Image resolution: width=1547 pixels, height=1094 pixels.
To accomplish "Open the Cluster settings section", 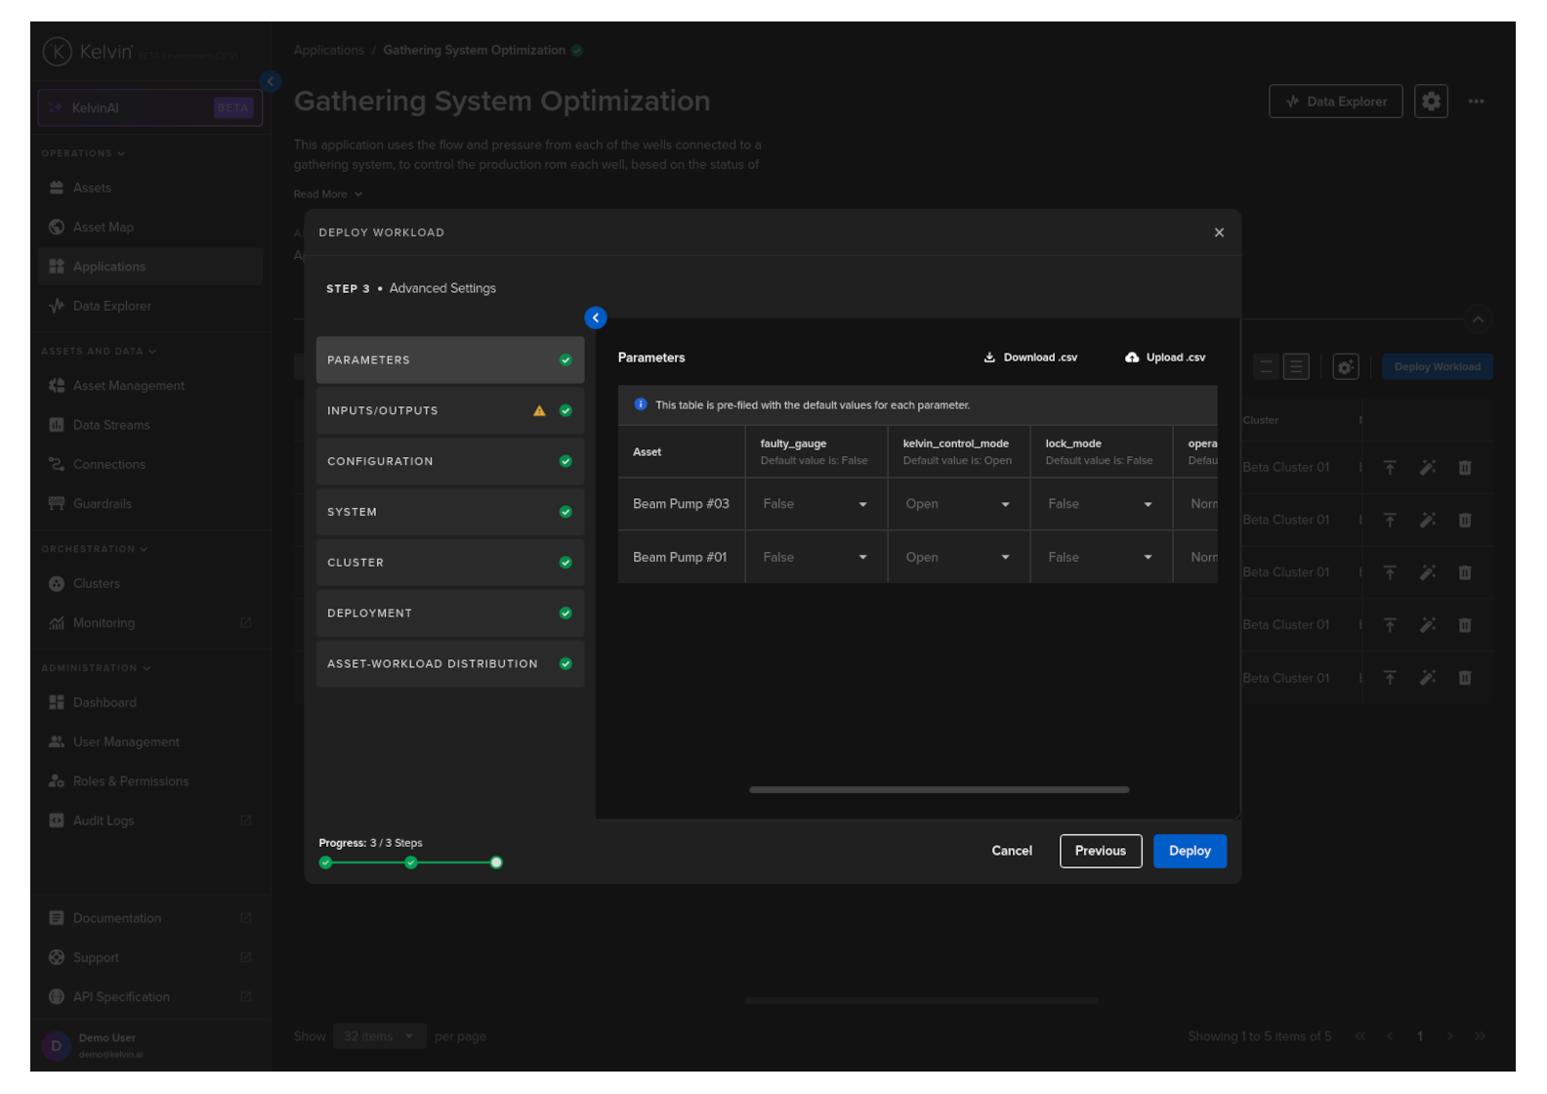I will click(x=449, y=563).
